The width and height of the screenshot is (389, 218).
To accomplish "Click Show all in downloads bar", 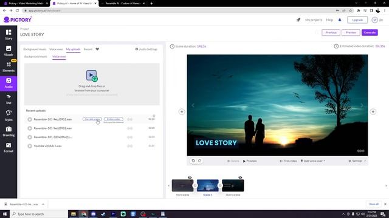I will 374,204.
